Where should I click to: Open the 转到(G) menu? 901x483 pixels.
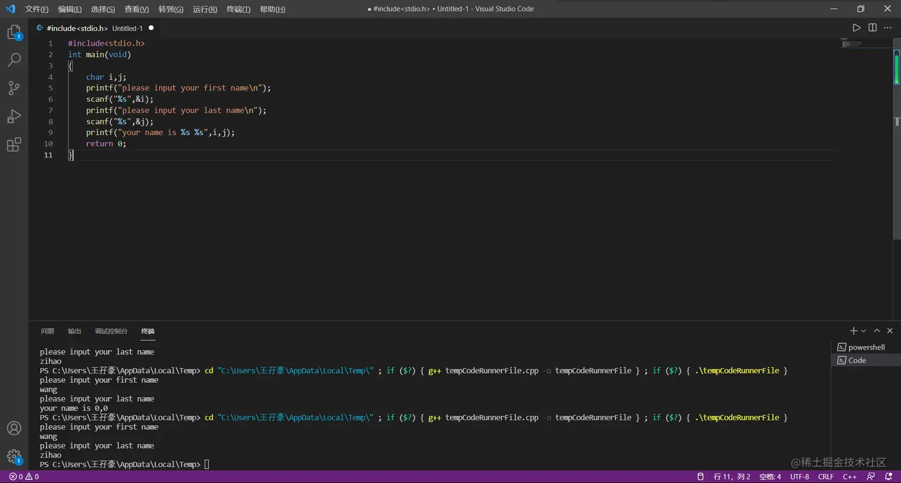point(171,9)
